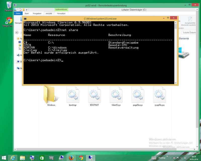The image size is (201, 161).
Task: Select the pagefile.sys file
Action: tap(138, 96)
